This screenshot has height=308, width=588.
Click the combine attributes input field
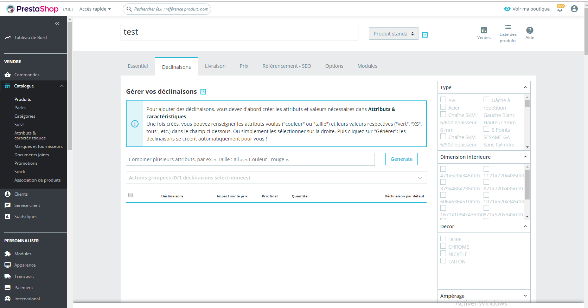[x=250, y=159]
